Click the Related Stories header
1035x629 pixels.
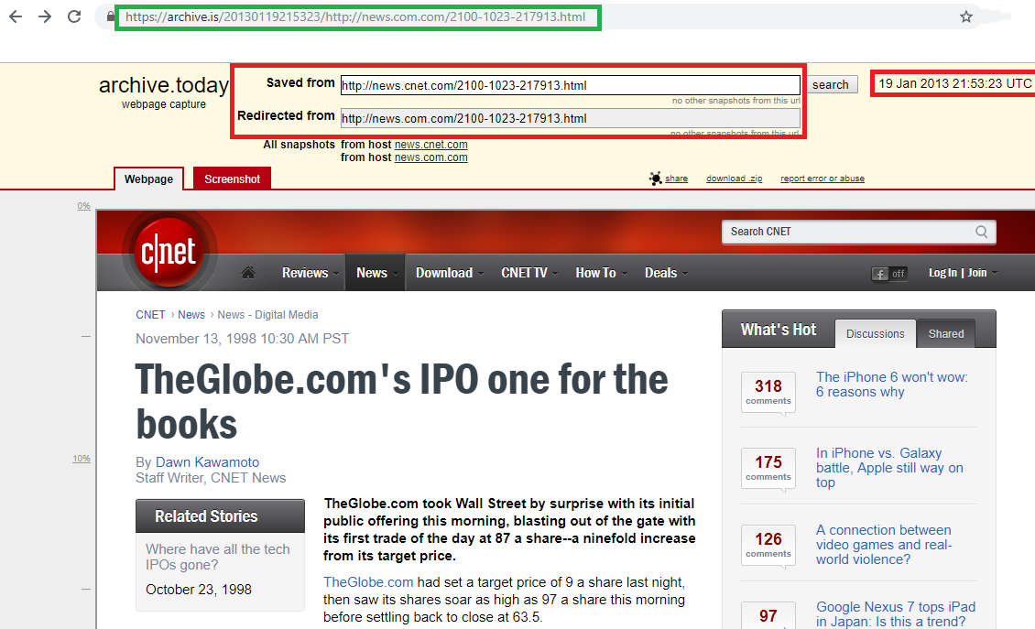click(221, 516)
